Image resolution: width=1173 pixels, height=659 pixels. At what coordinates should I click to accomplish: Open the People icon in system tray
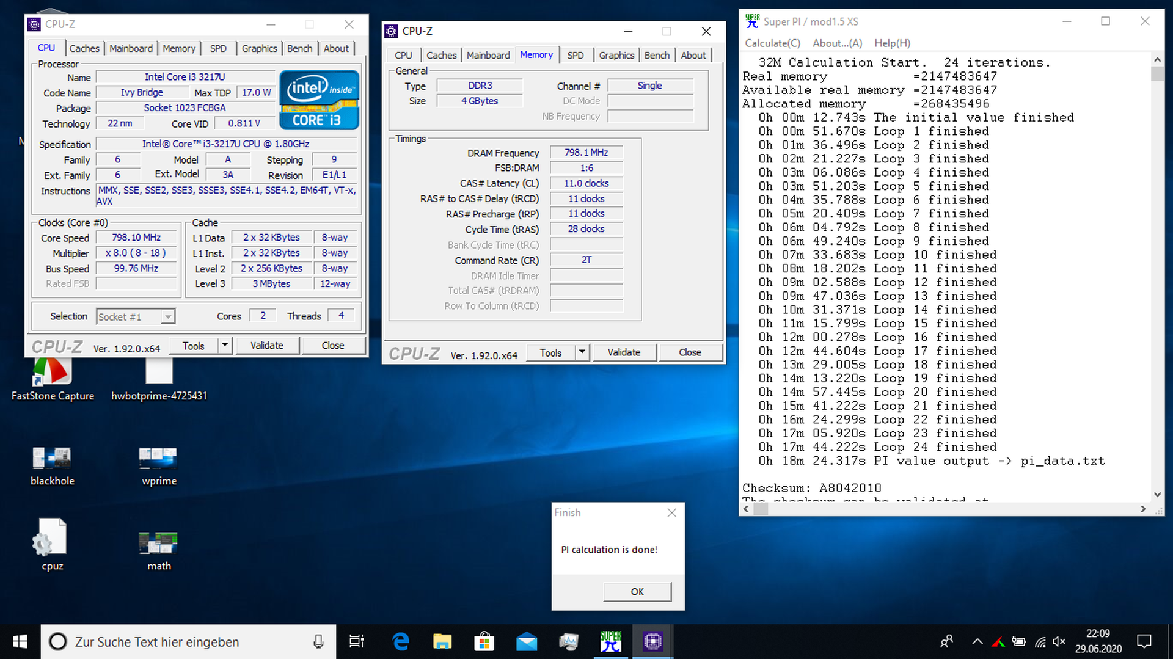click(x=946, y=641)
